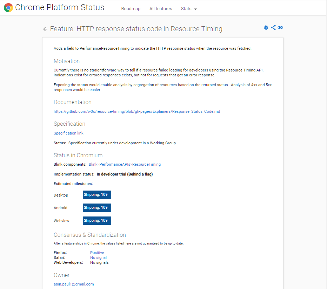
Task: Click the bug report icon
Action: (266, 27)
